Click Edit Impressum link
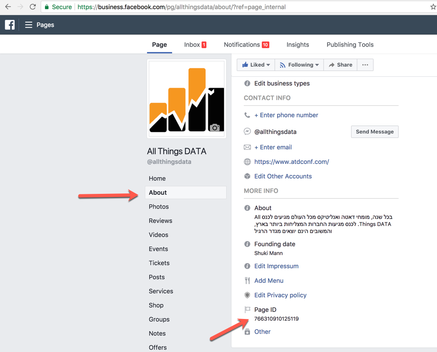The height and width of the screenshot is (352, 437). point(276,266)
